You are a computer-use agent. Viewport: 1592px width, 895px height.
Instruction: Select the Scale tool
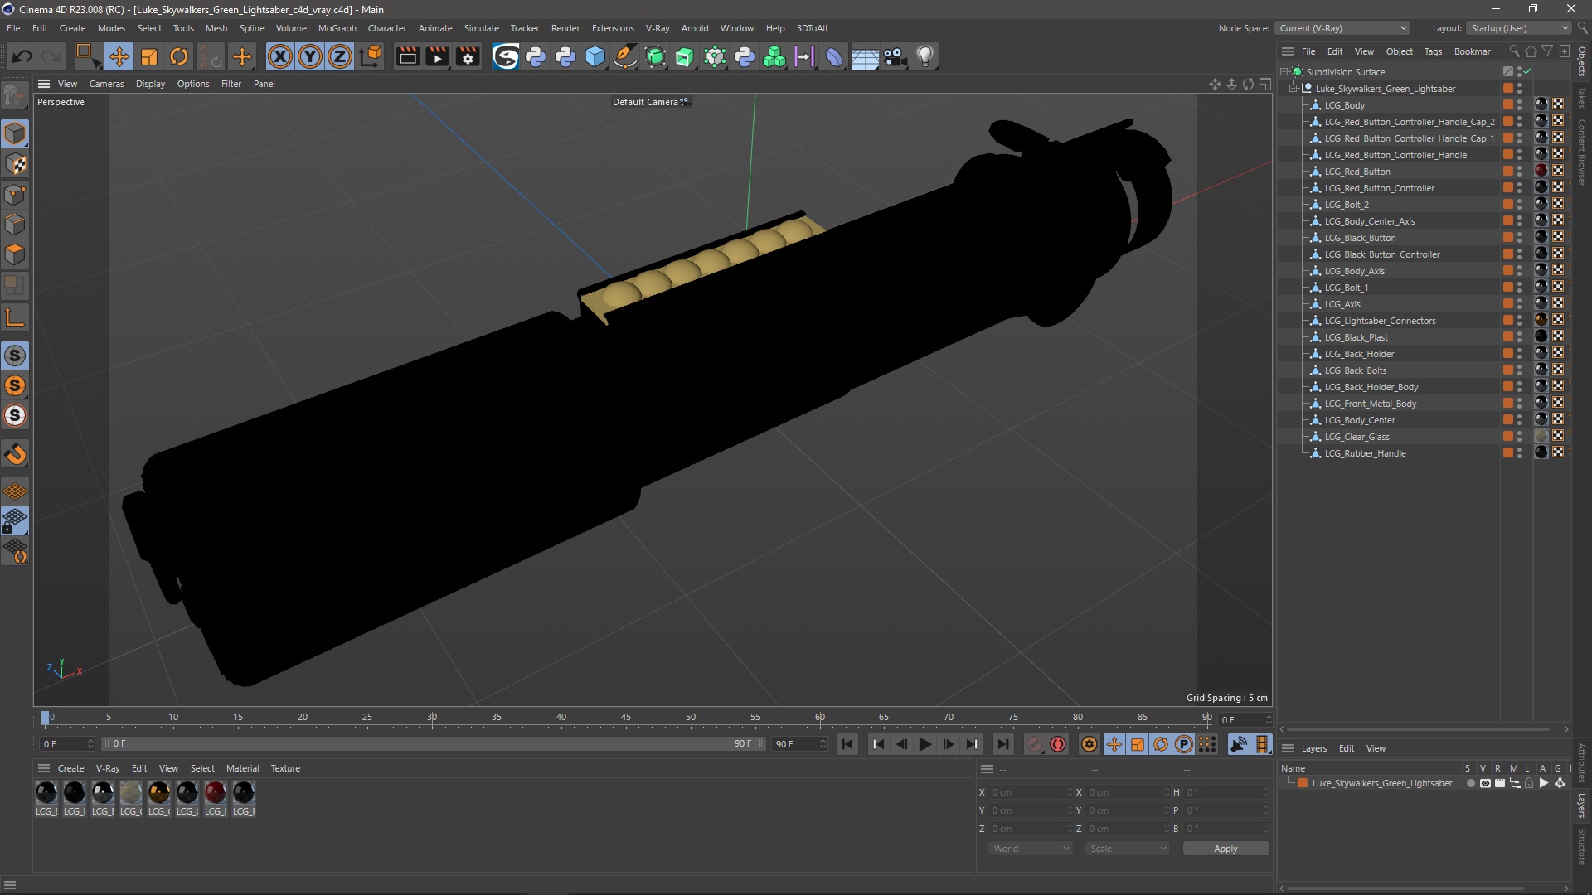[x=149, y=56]
